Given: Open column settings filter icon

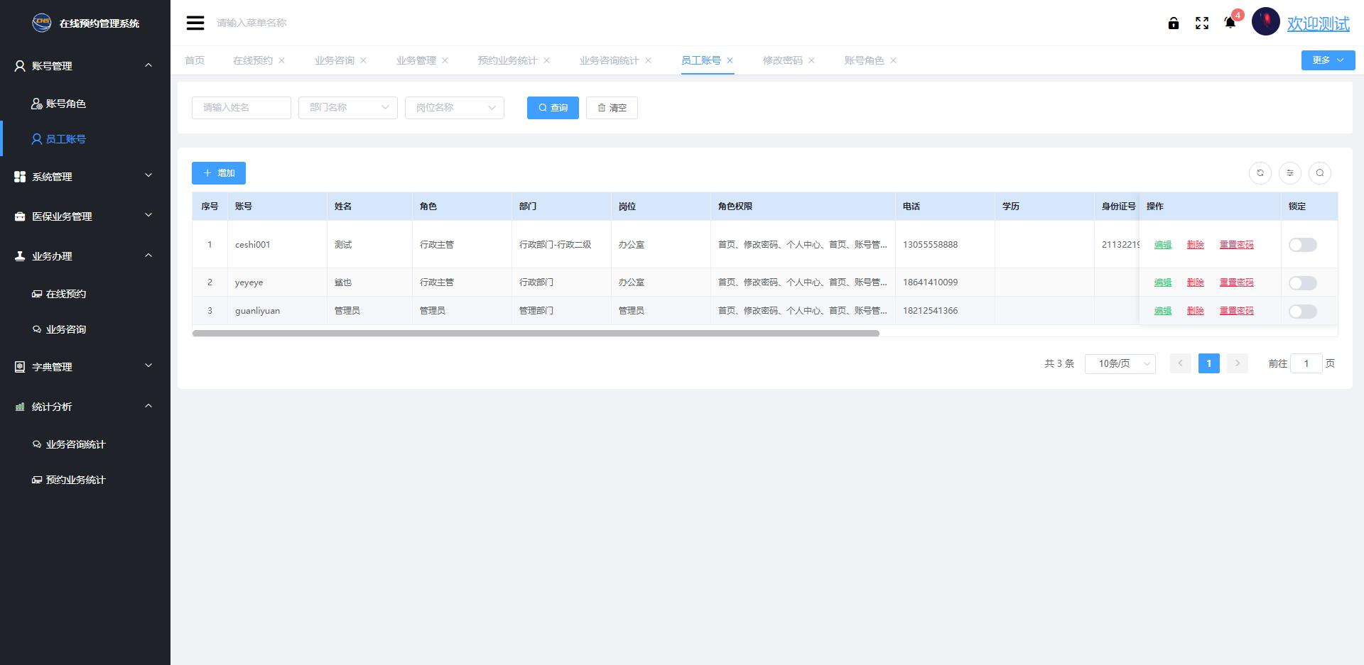Looking at the screenshot, I should click(1290, 173).
